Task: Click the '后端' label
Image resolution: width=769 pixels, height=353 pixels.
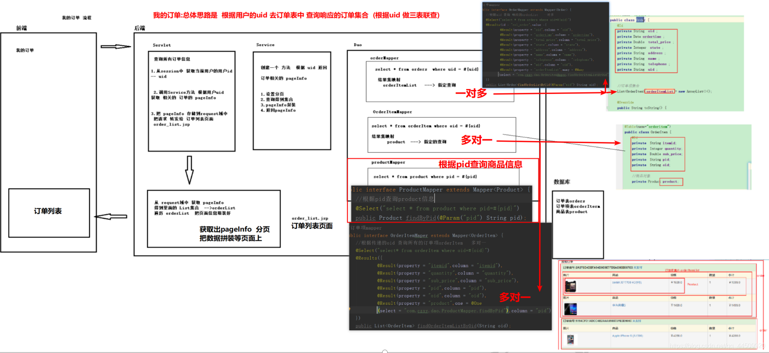Action: 140,28
